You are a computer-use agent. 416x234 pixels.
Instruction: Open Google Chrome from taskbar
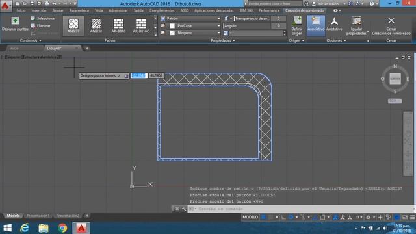(62, 228)
